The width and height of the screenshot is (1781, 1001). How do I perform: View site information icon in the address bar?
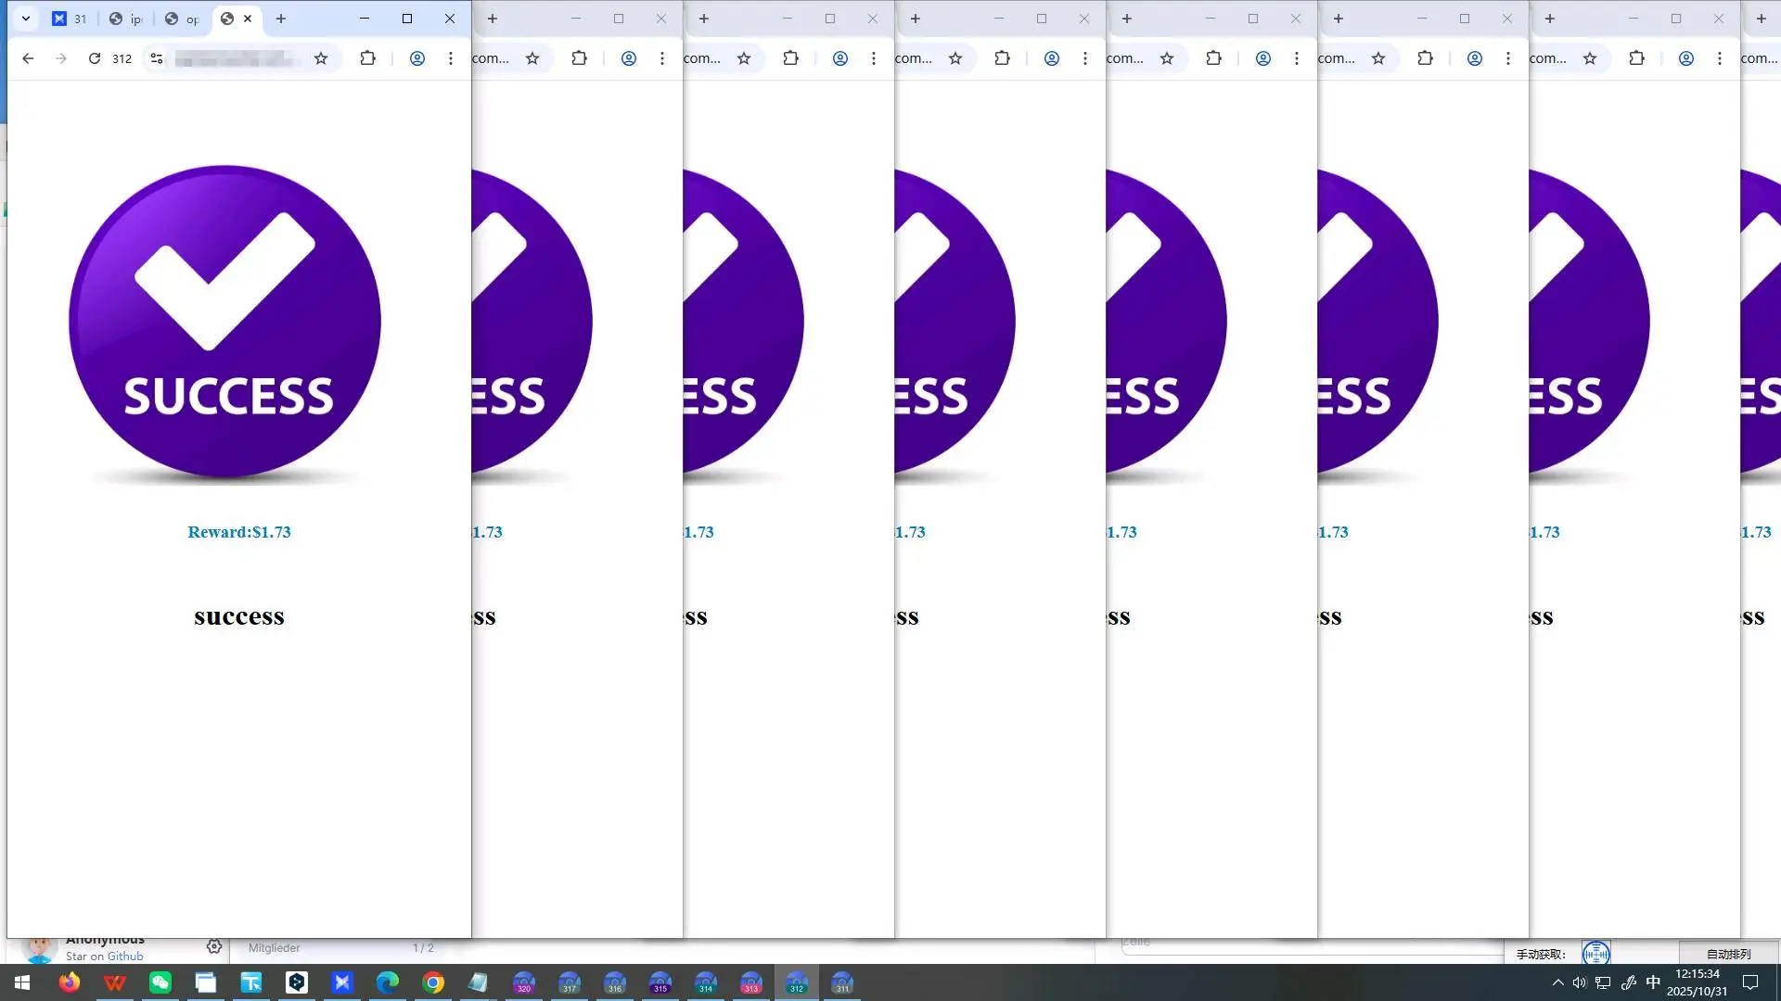[157, 58]
